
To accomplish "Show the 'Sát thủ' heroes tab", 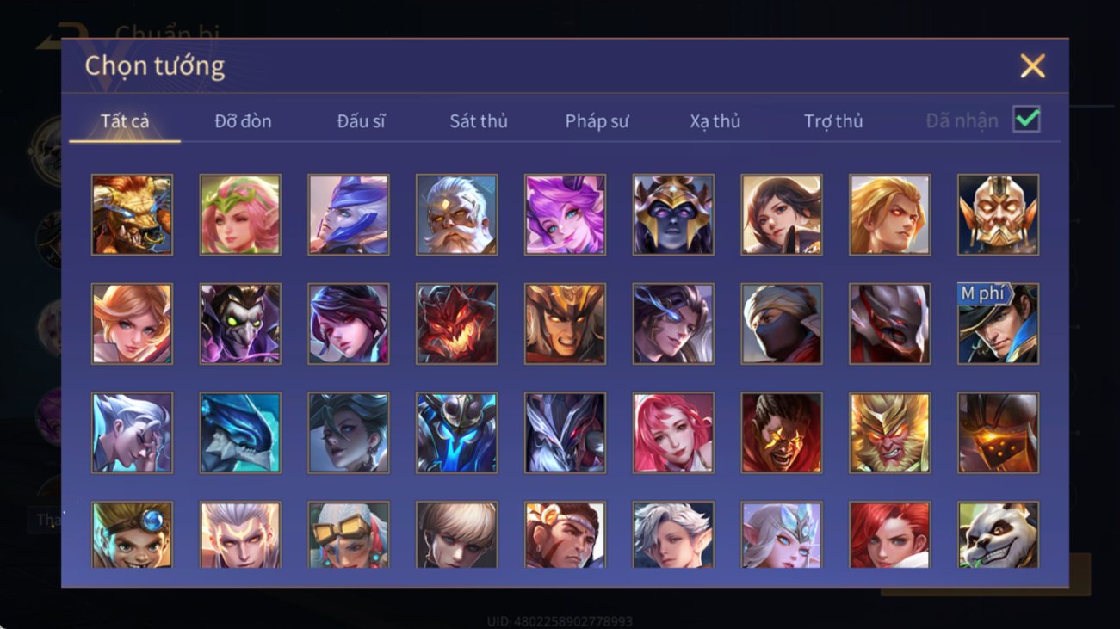I will click(x=479, y=121).
